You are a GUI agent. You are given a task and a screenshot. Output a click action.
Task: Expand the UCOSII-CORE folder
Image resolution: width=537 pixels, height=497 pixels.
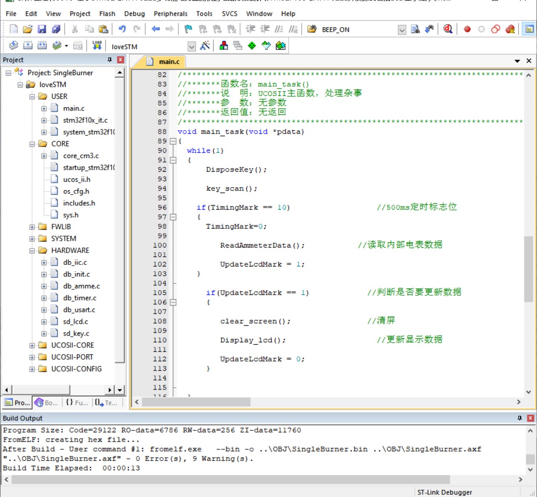(32, 345)
